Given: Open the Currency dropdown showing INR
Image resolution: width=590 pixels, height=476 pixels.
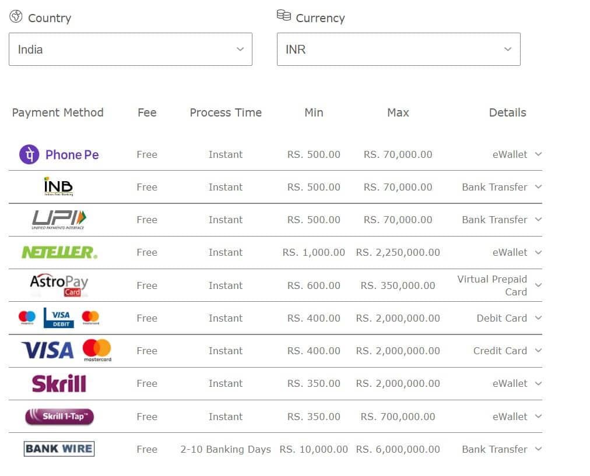Looking at the screenshot, I should tap(398, 50).
